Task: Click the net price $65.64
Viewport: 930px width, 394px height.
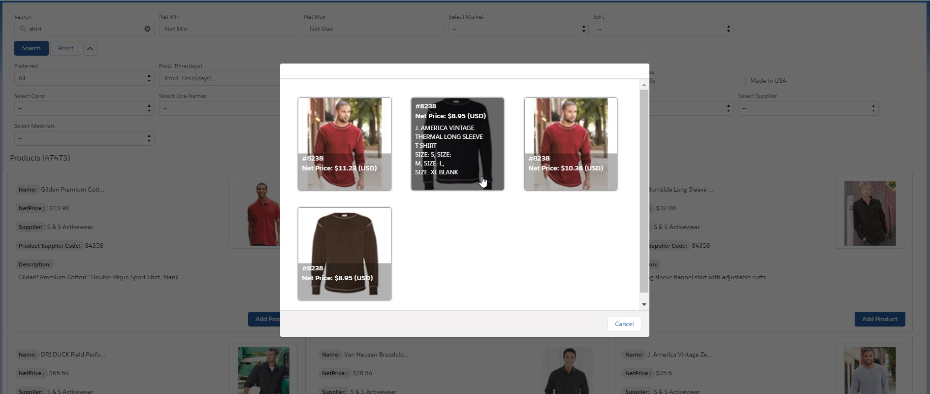Action: (59, 373)
